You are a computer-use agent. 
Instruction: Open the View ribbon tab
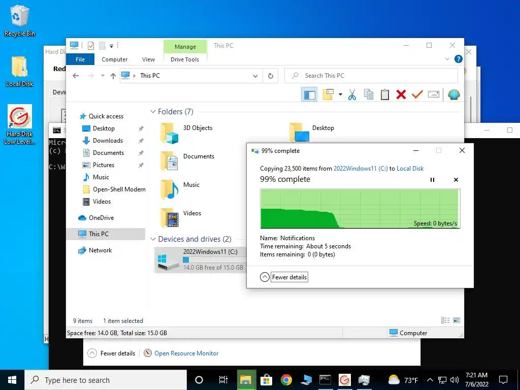click(148, 59)
